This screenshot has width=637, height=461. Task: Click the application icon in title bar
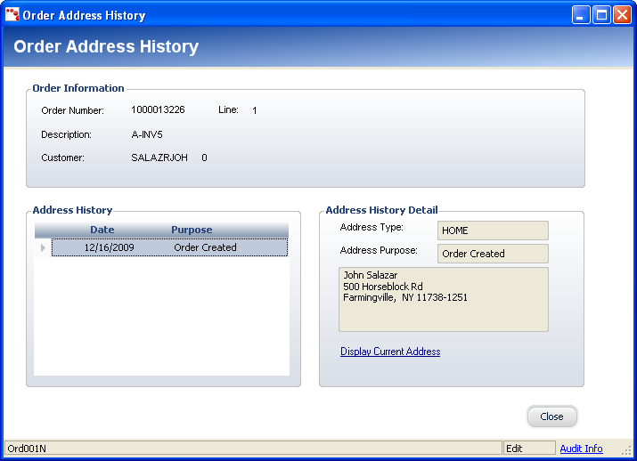12,15
